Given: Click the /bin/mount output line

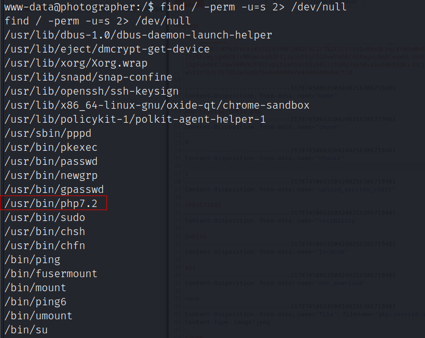Looking at the screenshot, I should pos(35,288).
